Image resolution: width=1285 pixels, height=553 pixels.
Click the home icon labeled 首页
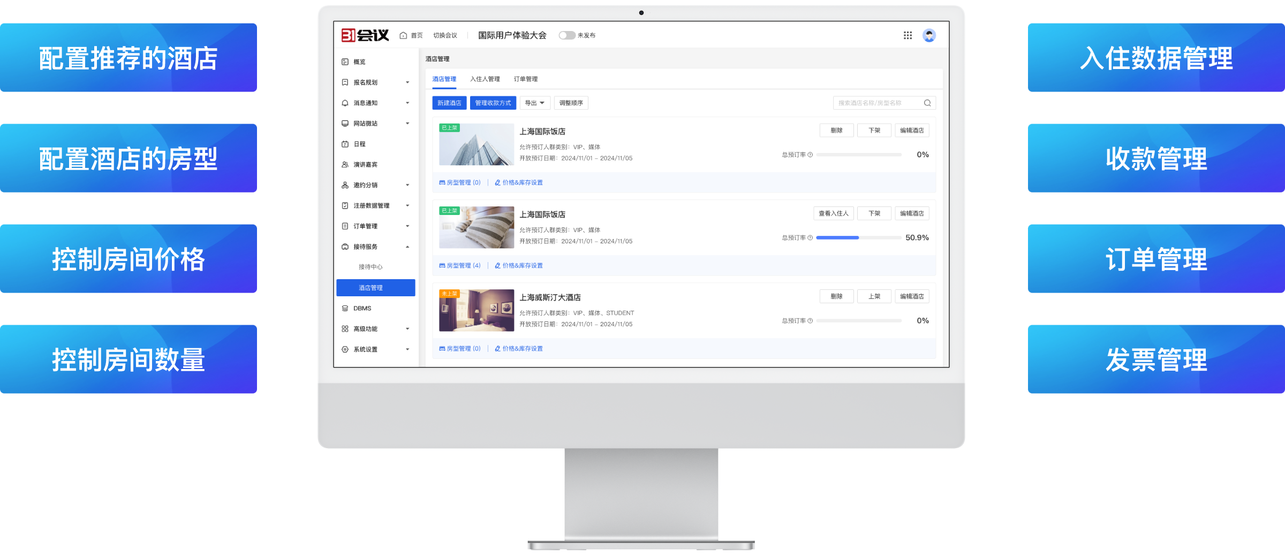point(404,35)
